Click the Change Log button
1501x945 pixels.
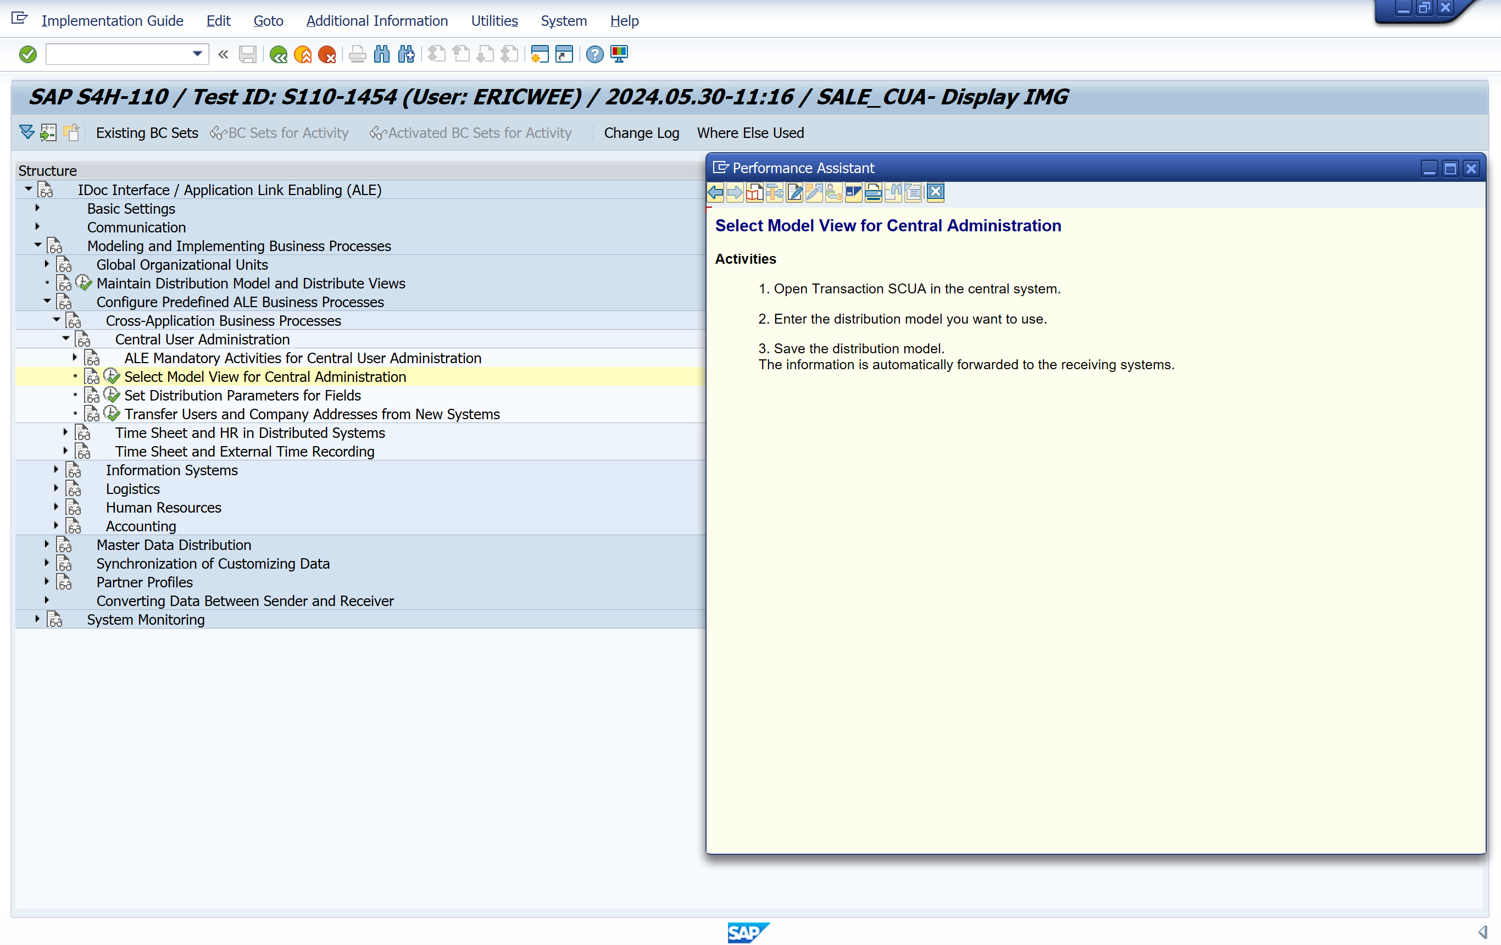[641, 133]
